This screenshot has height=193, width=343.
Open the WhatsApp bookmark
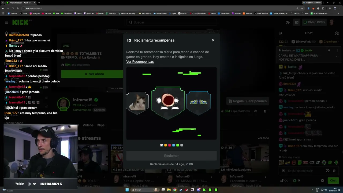pyautogui.click(x=111, y=13)
